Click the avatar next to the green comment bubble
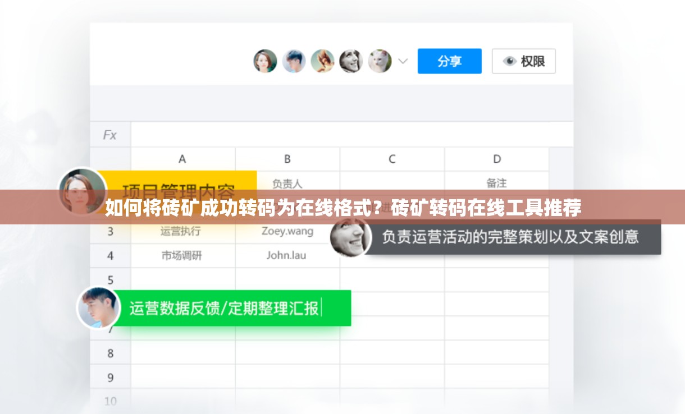 97,308
